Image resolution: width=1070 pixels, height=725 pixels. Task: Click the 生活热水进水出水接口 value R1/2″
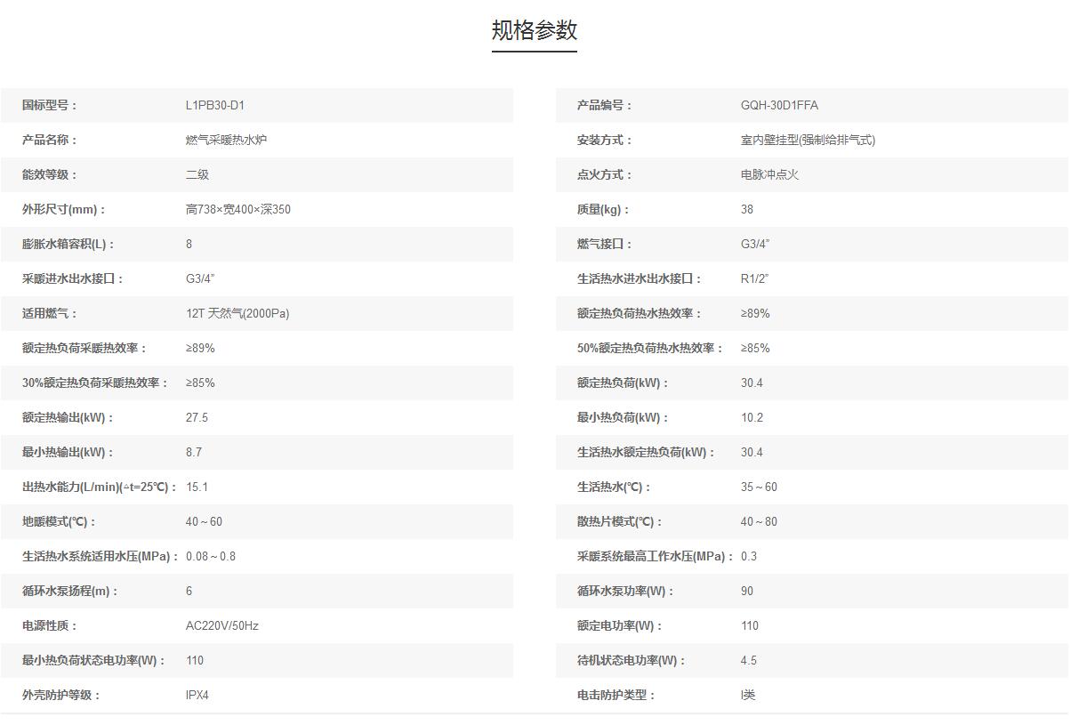754,278
